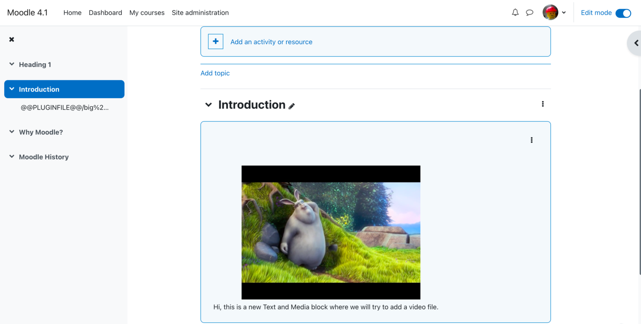Viewport: 641px width, 324px height.
Task: Collapse Heading 1 in the course index
Action: [11, 64]
